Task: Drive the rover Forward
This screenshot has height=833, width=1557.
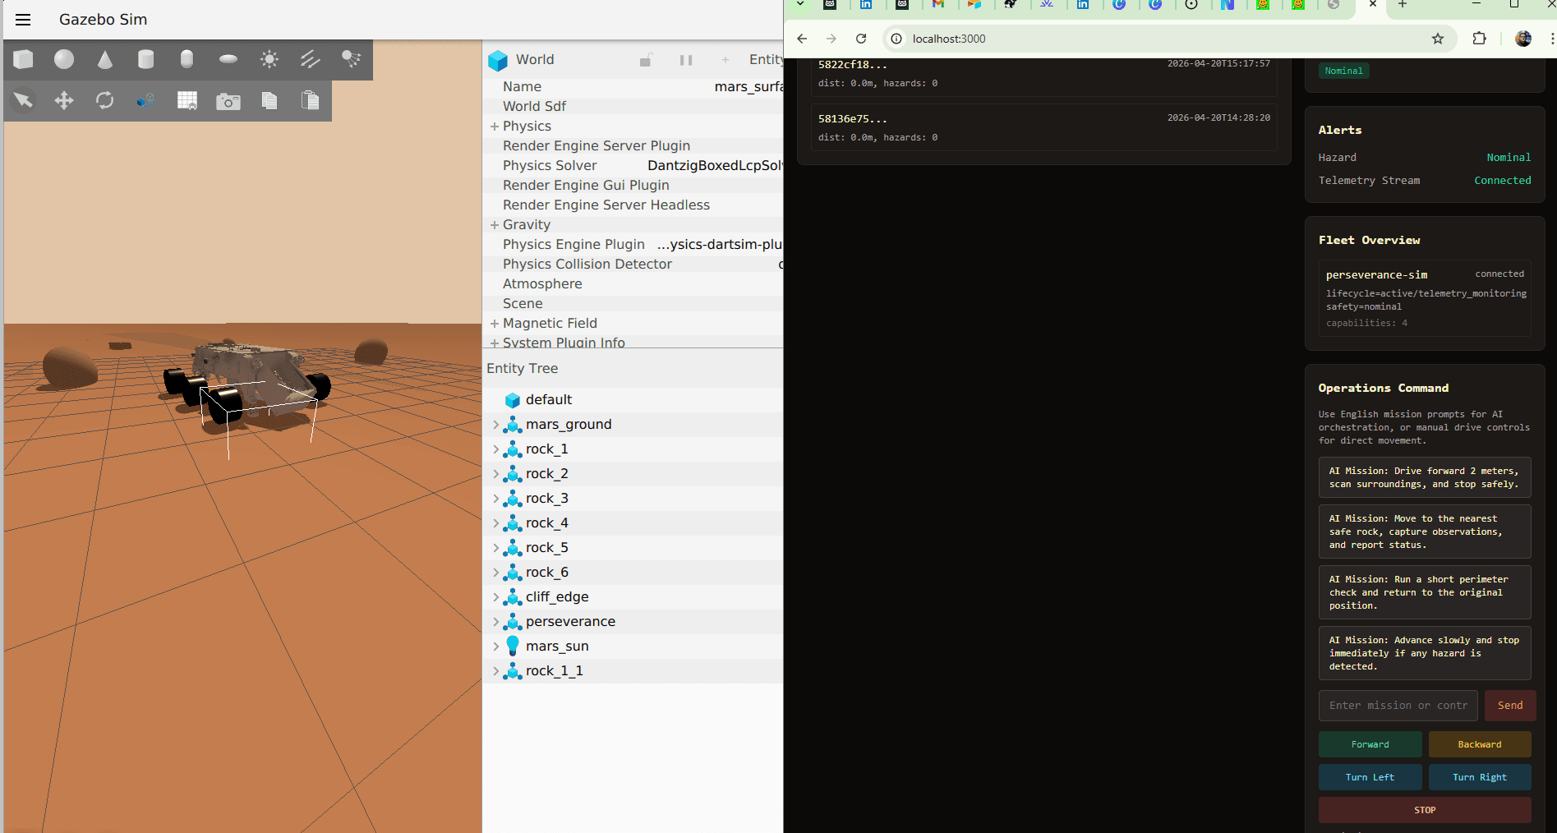Action: [x=1370, y=744]
